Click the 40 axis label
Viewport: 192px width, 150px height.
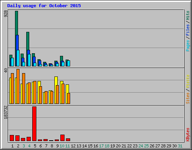click(6, 70)
